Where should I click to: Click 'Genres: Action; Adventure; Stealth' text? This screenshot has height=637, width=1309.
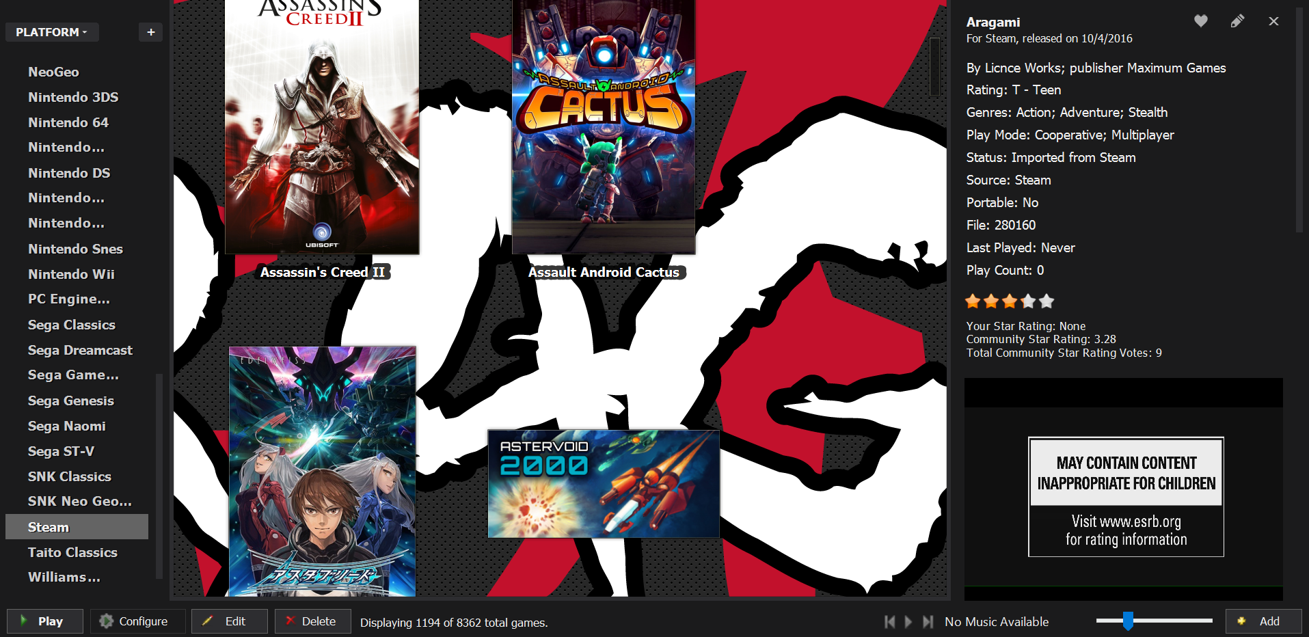coord(1067,112)
